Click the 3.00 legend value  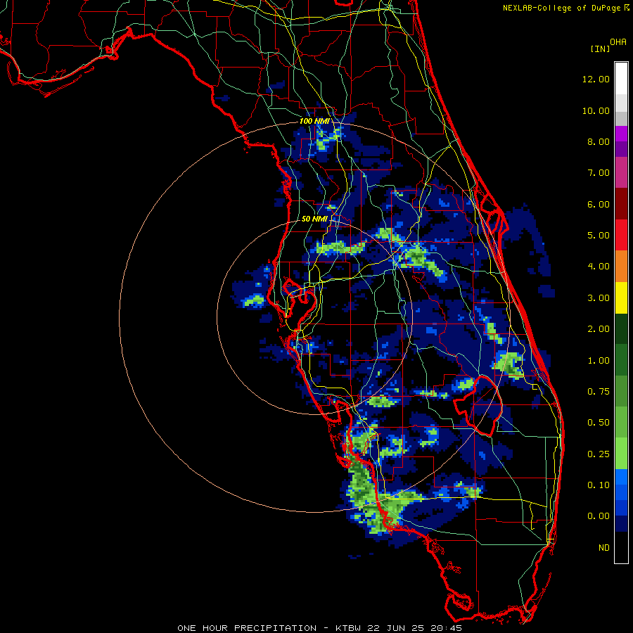(x=599, y=298)
